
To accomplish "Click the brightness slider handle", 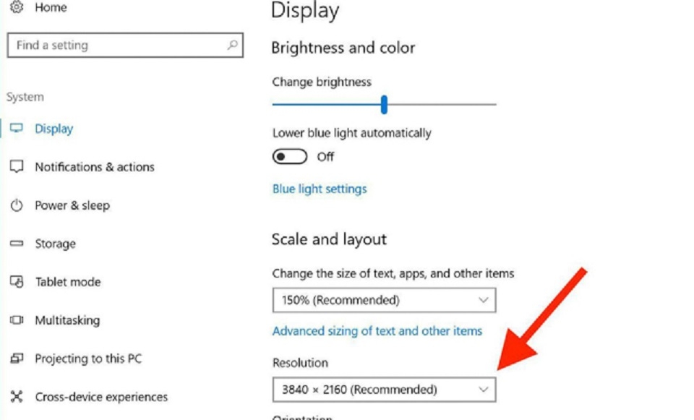I will tap(384, 105).
